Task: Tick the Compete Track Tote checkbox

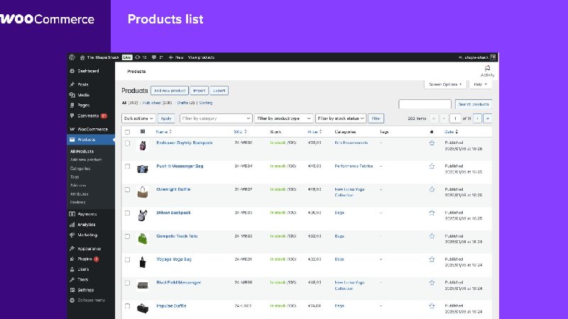Action: (127, 236)
